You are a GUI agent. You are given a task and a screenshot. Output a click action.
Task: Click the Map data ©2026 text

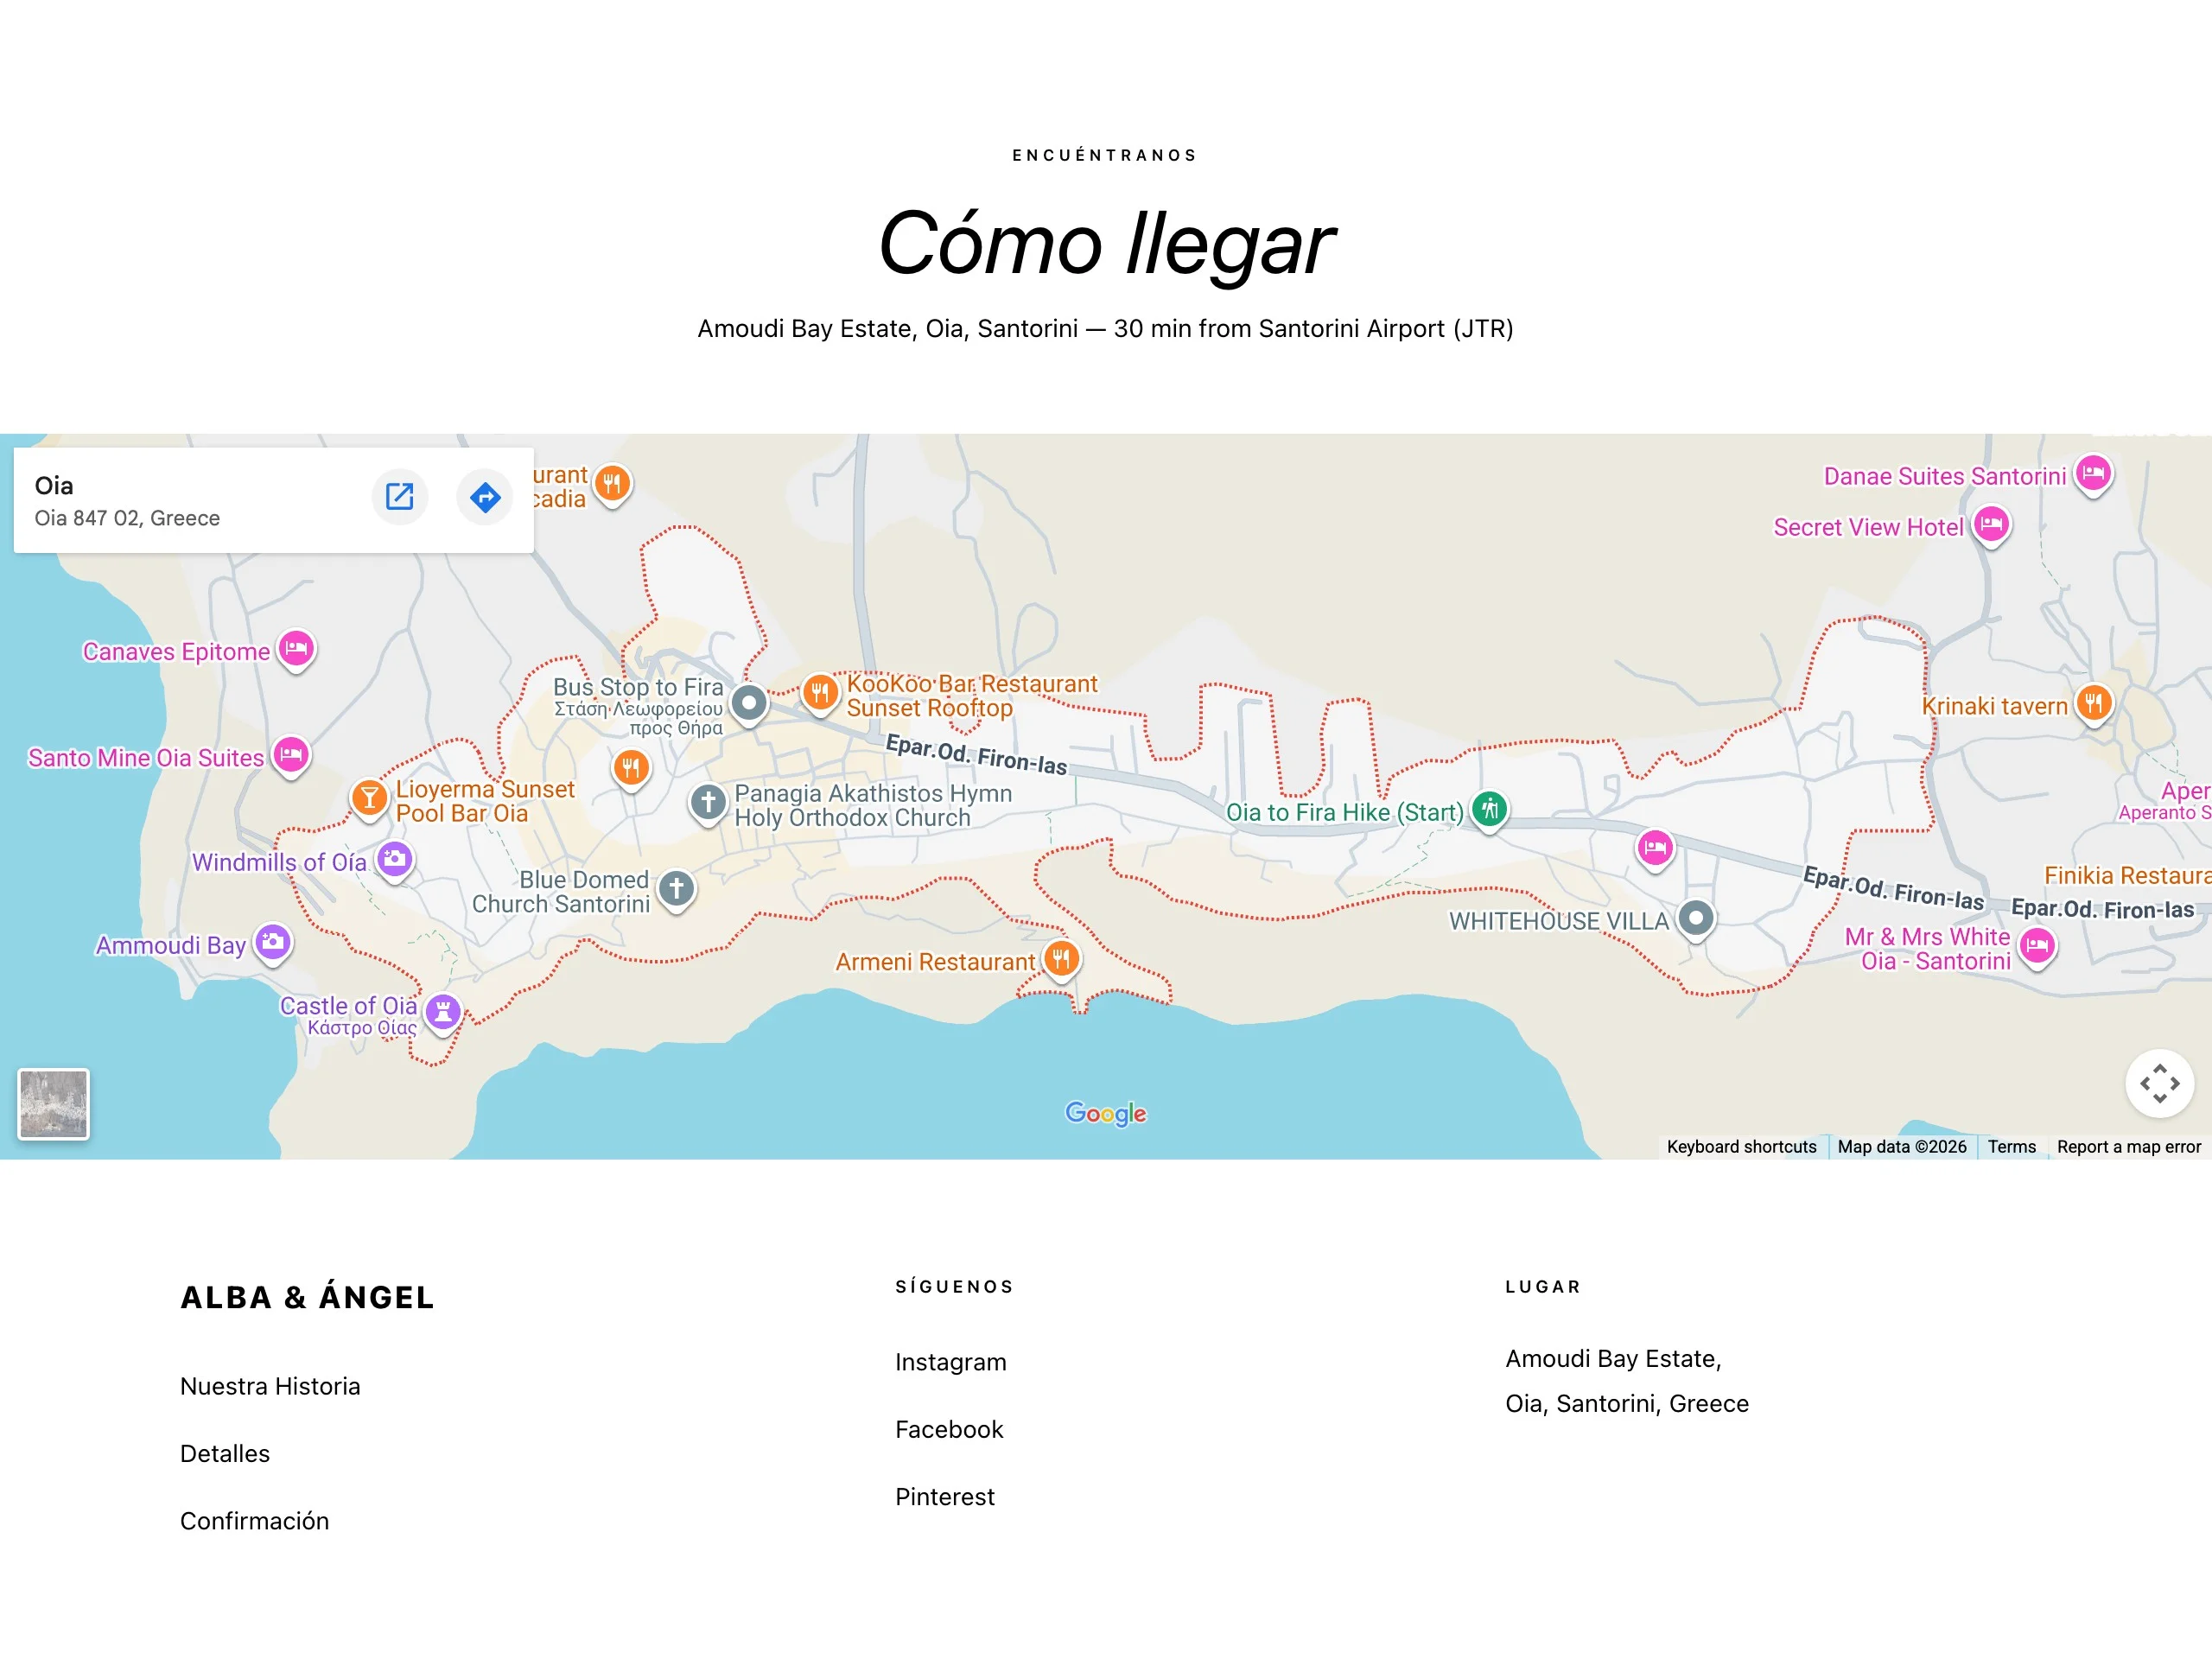(x=1902, y=1147)
